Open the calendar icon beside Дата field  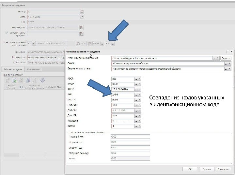coord(82,17)
